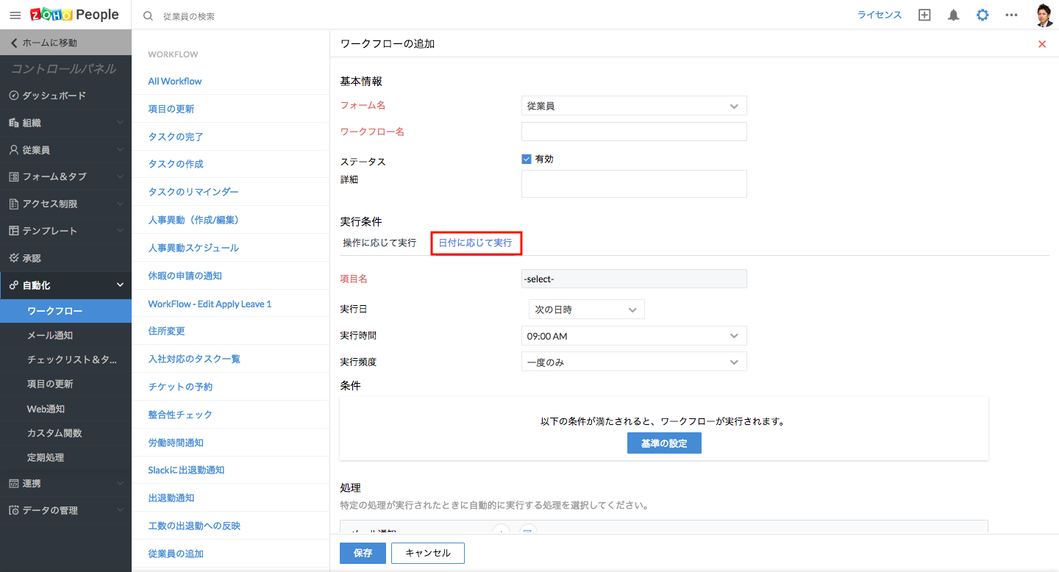This screenshot has width=1059, height=572.
Task: Open the フォーム名 dropdown
Action: pos(634,106)
